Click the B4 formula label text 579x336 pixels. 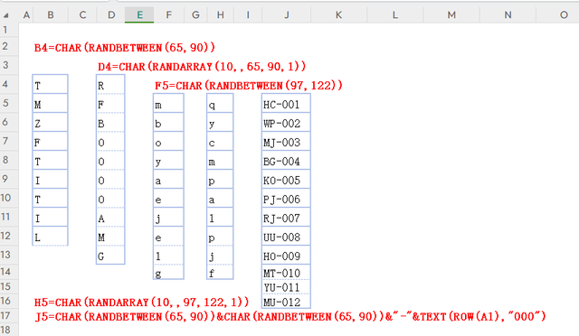(125, 48)
